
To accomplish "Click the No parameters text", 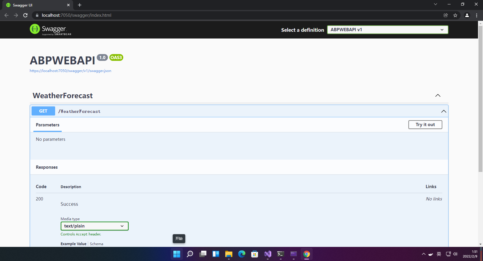I will 51,139.
